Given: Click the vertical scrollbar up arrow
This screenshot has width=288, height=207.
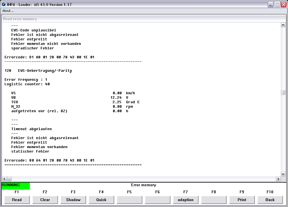Looking at the screenshot, I should pyautogui.click(x=283, y=25).
